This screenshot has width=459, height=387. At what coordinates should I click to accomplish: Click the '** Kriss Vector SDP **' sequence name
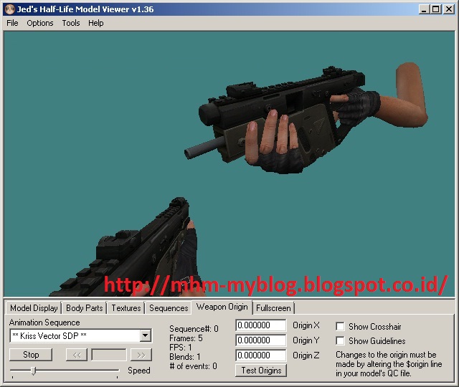coord(49,336)
